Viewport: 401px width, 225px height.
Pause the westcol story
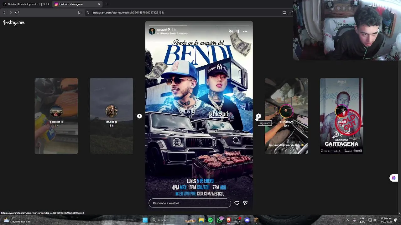pos(237,31)
